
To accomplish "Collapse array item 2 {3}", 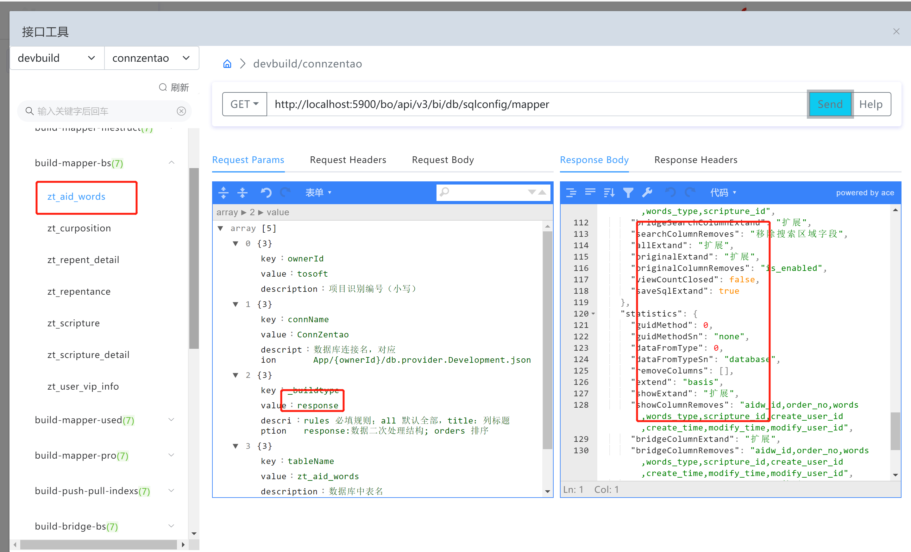I will point(236,375).
